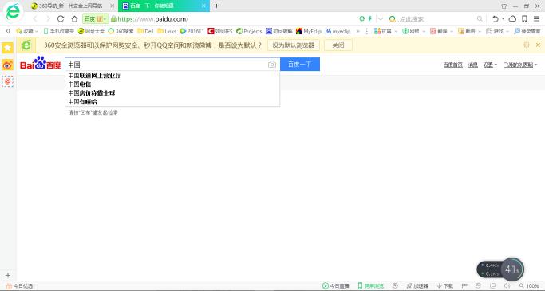Open the 截图 screenshot dropdown
545x291 pixels.
(469, 31)
